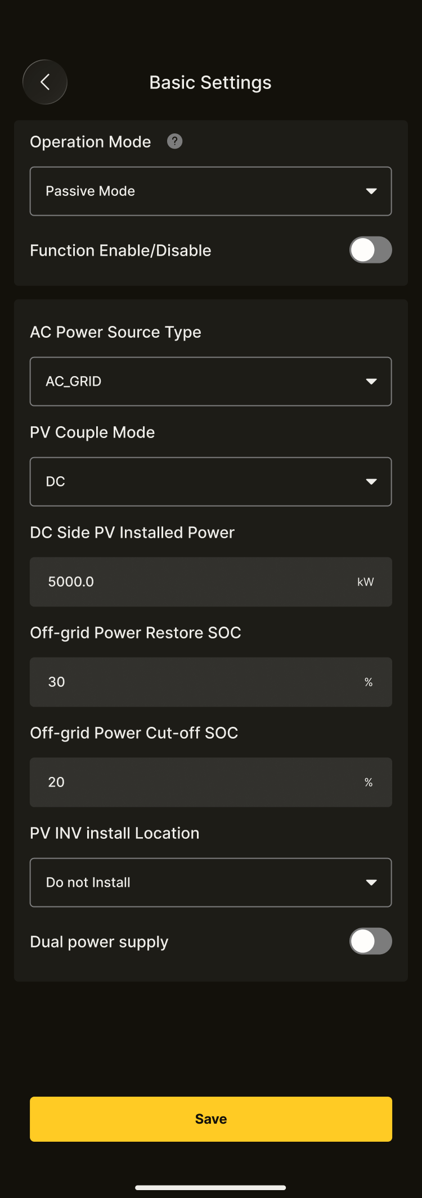Tap the back arrow button

pos(45,82)
